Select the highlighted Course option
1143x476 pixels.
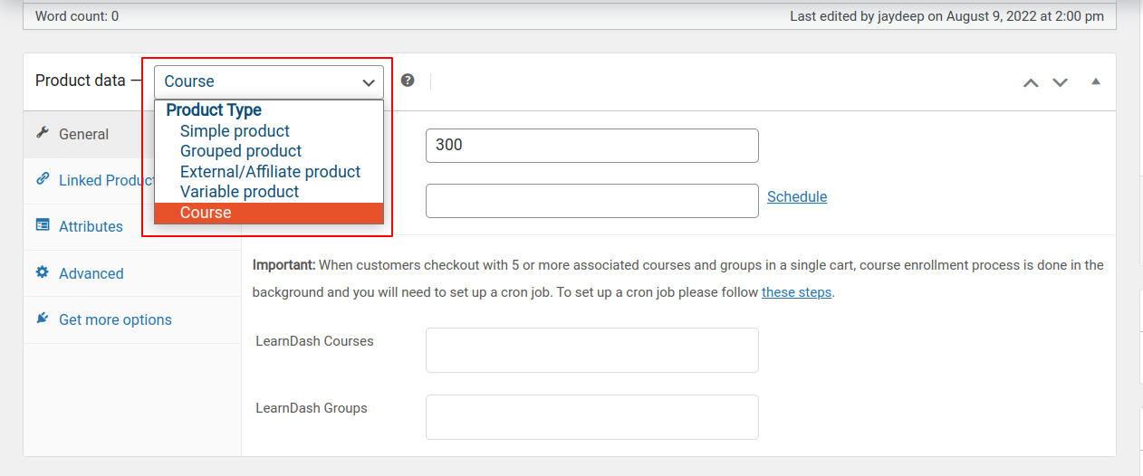[206, 213]
